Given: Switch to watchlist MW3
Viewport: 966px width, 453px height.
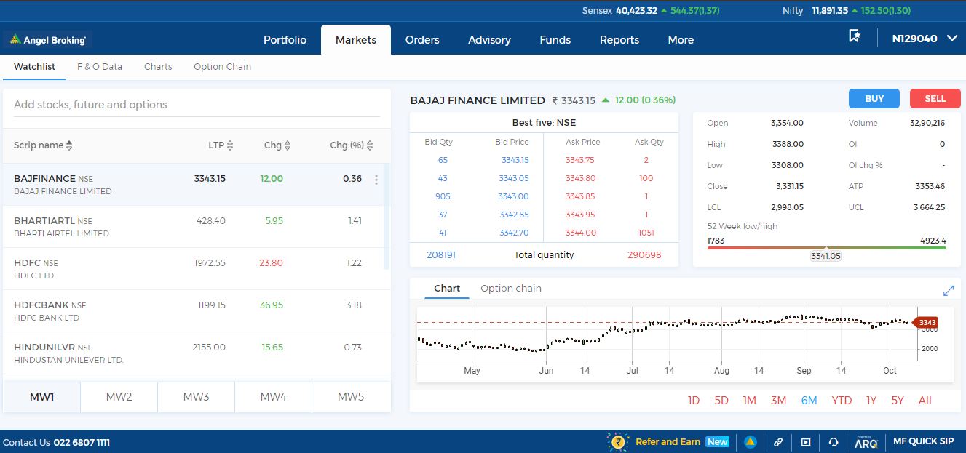Looking at the screenshot, I should click(x=196, y=397).
